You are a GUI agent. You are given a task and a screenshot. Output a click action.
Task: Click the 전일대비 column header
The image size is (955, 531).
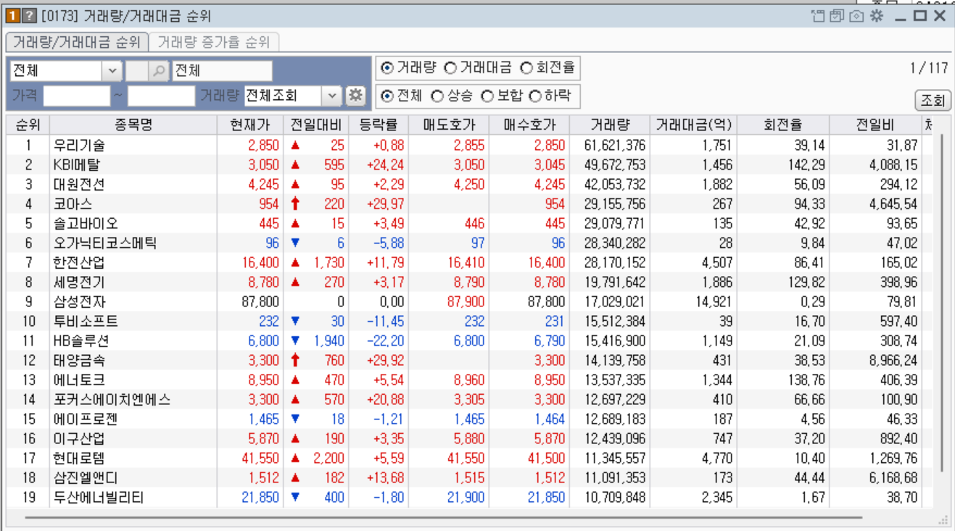(316, 125)
